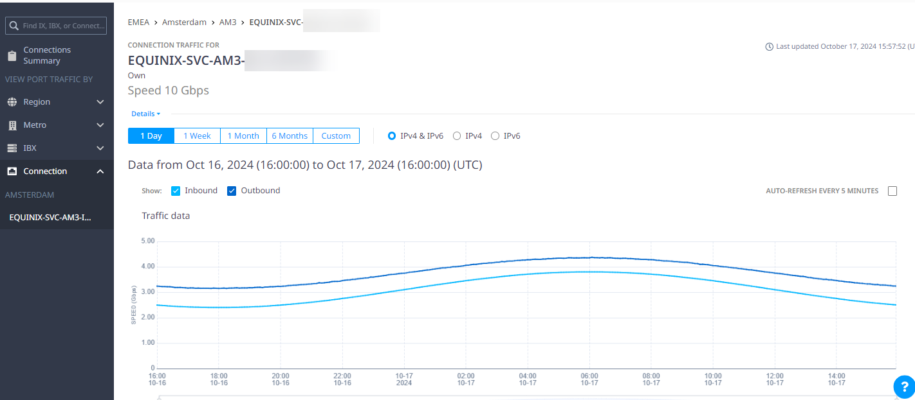Go to EMEA breadcrumb link
Screen dimensions: 915x400
[138, 22]
